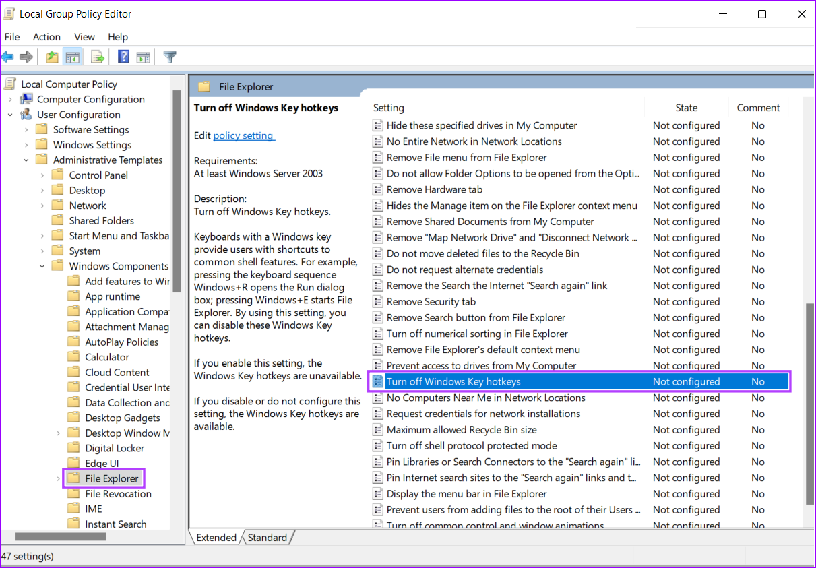The width and height of the screenshot is (816, 568).
Task: Click the policy setting link
Action: click(x=243, y=135)
